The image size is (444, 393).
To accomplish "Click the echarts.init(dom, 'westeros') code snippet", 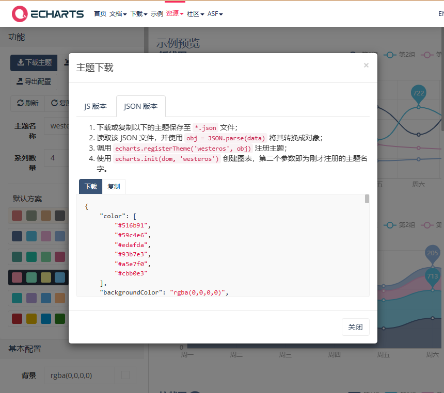I will (167, 159).
